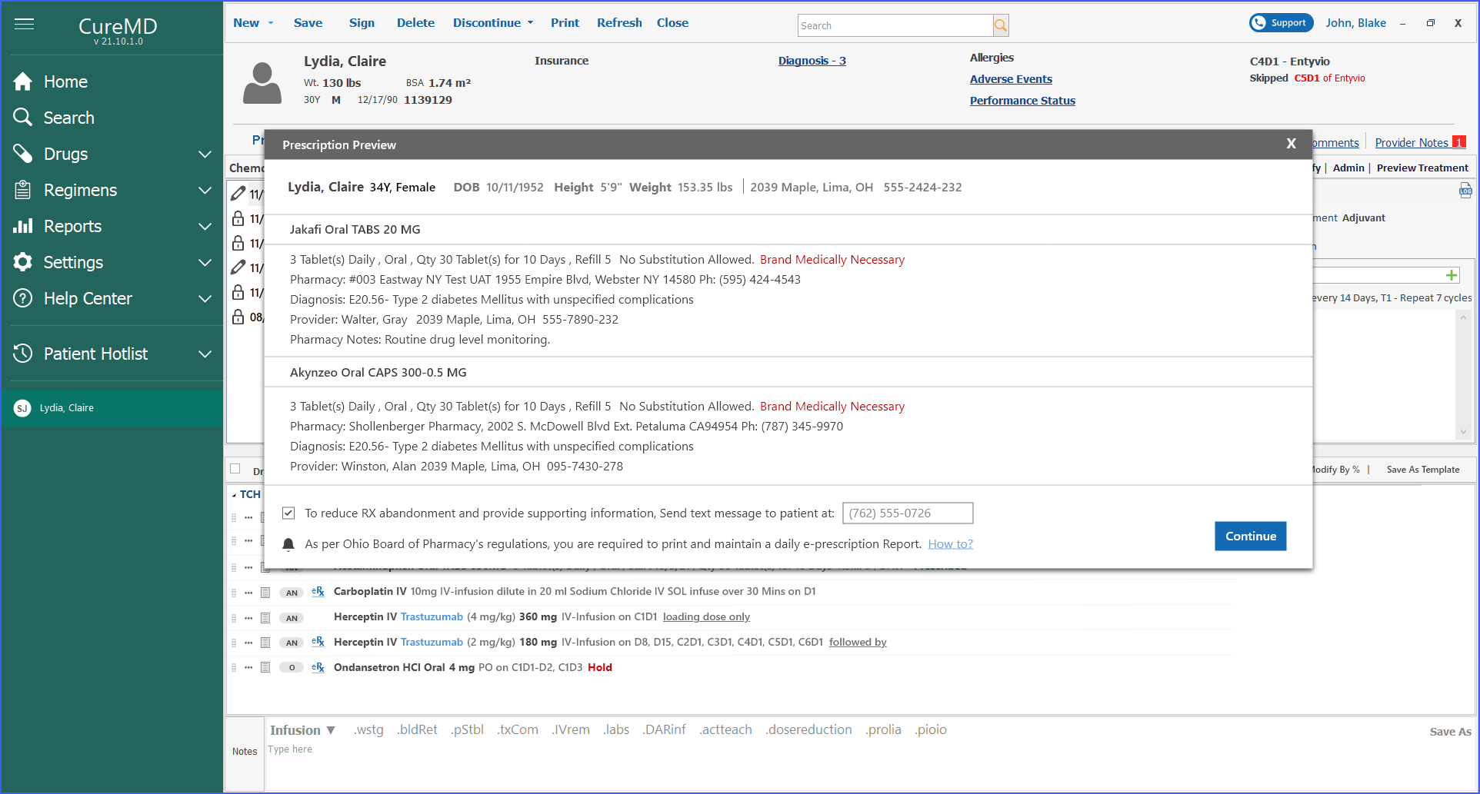Expand the Regimens sidebar section
This screenshot has width=1480, height=794.
(205, 190)
